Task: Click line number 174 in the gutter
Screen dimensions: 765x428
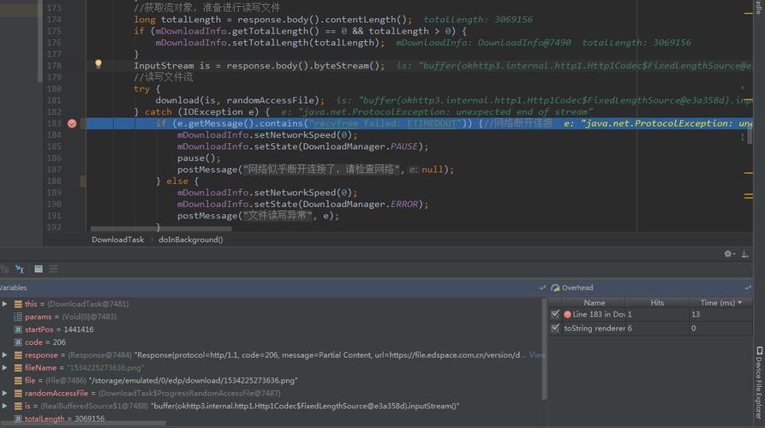Action: coord(54,20)
